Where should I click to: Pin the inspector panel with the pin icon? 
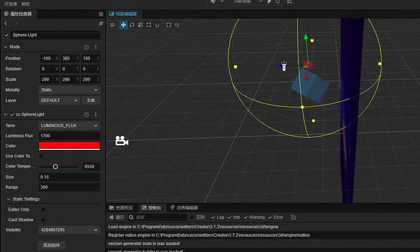[100, 23]
